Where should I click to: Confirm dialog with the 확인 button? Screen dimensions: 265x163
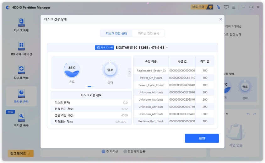202,138
